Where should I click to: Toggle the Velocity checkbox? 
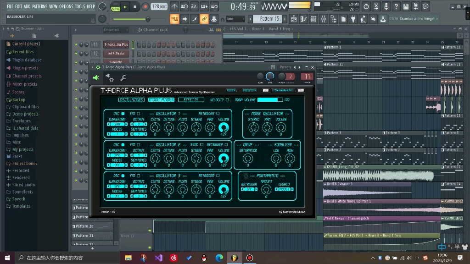(227, 99)
